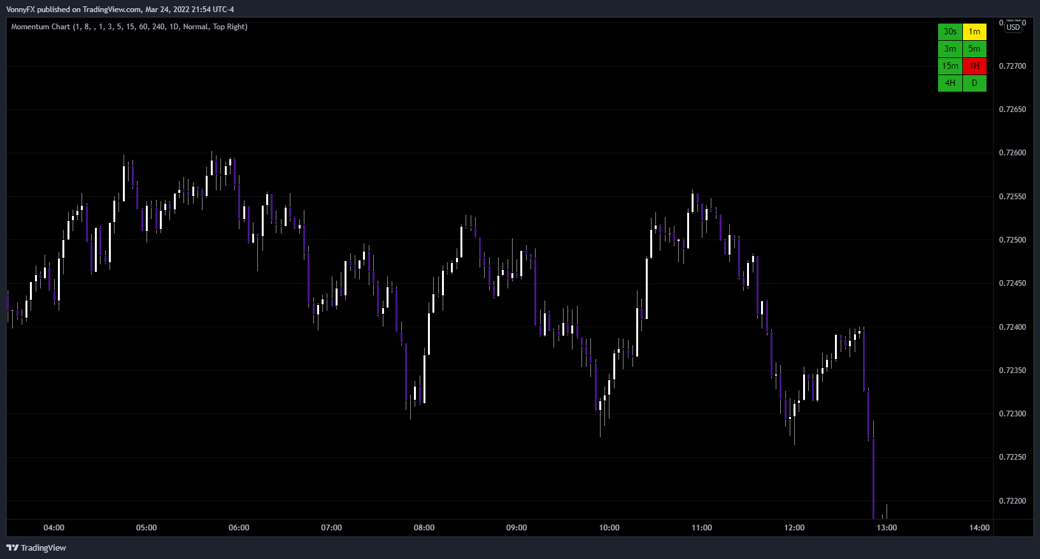Click the 15m momentum cell

pos(950,66)
